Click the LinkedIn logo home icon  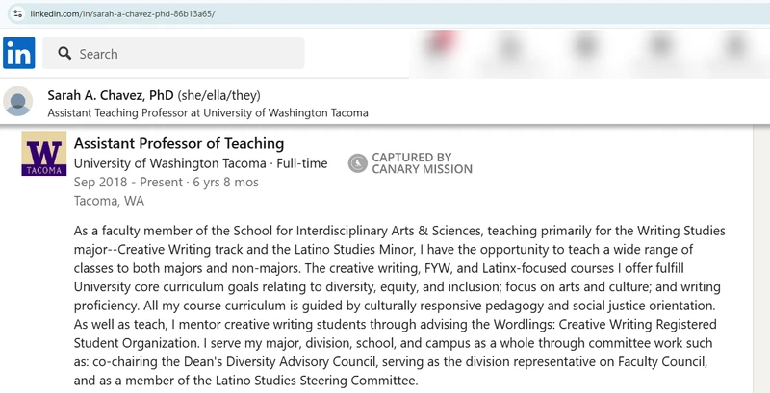pyautogui.click(x=19, y=53)
